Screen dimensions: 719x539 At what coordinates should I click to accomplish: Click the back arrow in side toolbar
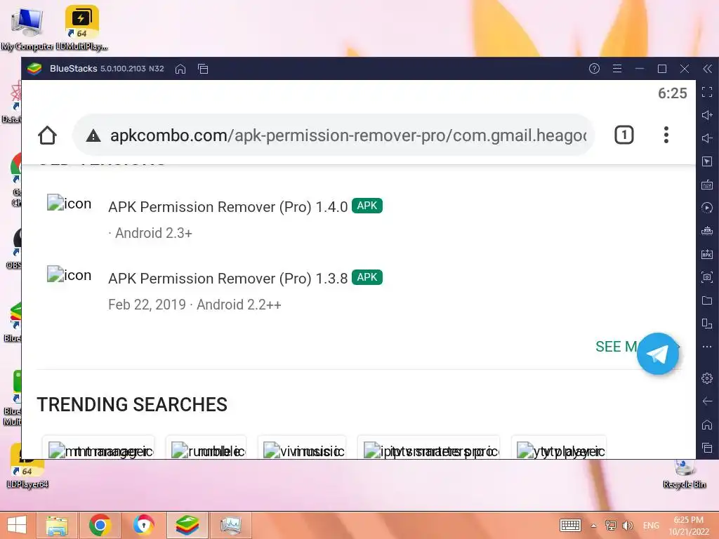coord(707,401)
